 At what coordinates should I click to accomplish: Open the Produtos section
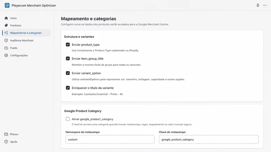tap(26, 25)
